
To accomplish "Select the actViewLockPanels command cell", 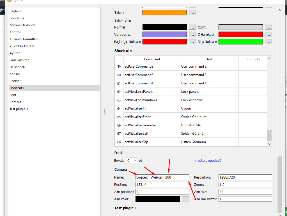I will pos(152,92).
